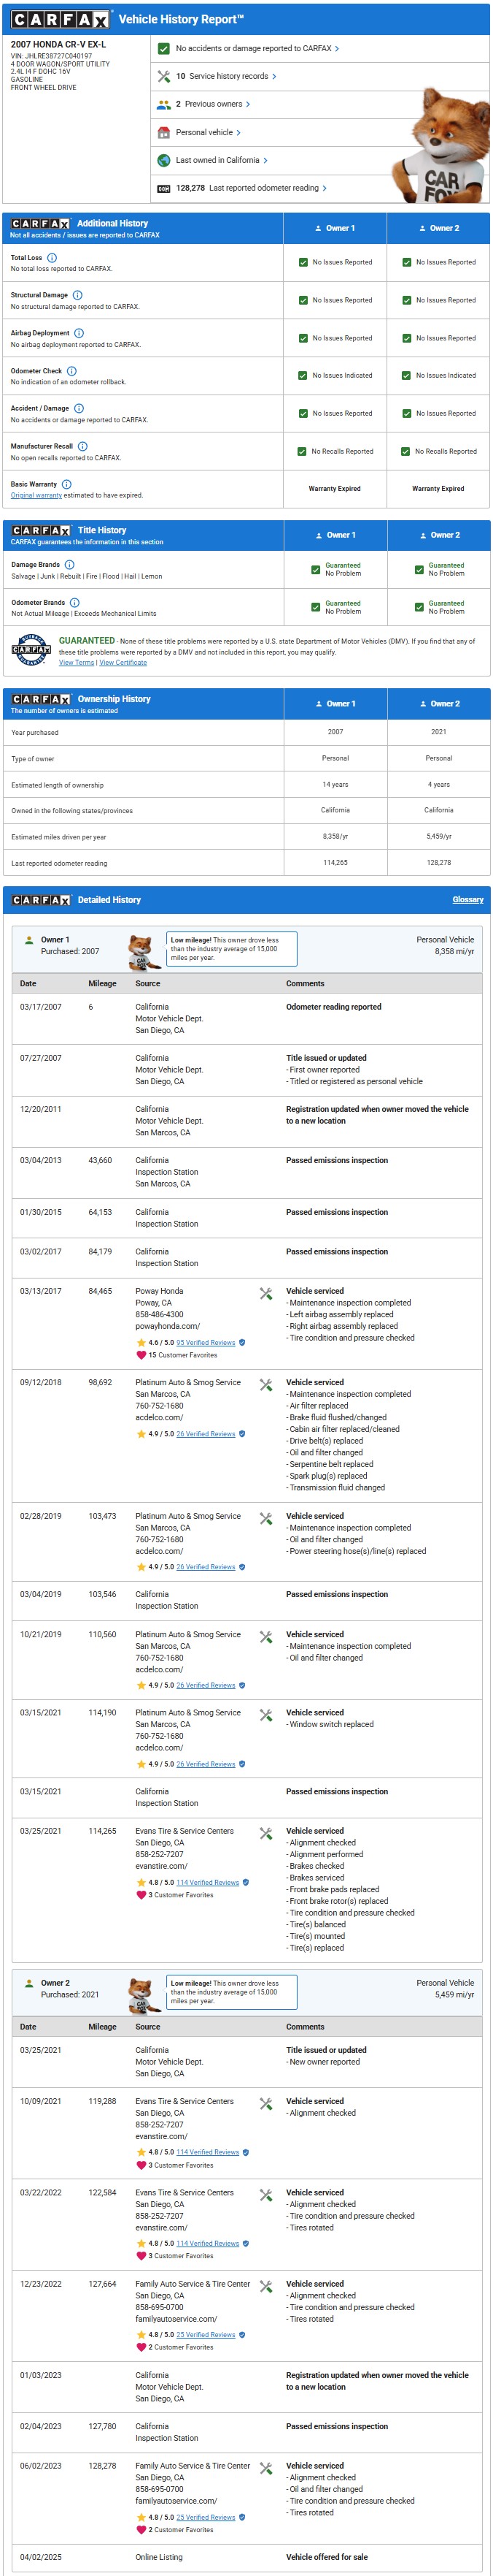Select the Owner 1 column header in Additional History

pos(335,228)
